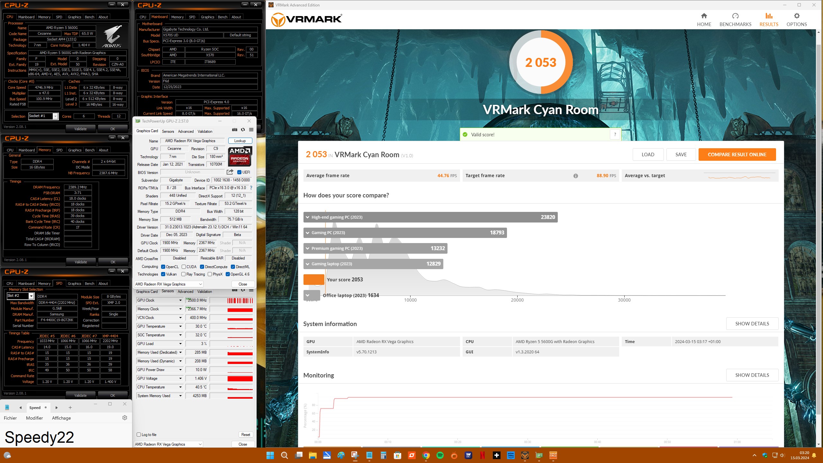Click SAVE result button
Image resolution: width=823 pixels, height=463 pixels.
[x=681, y=155]
